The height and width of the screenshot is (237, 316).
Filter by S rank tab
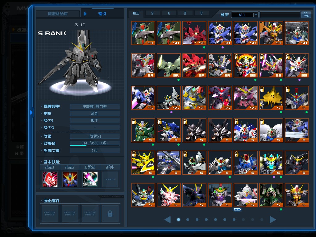(x=152, y=13)
